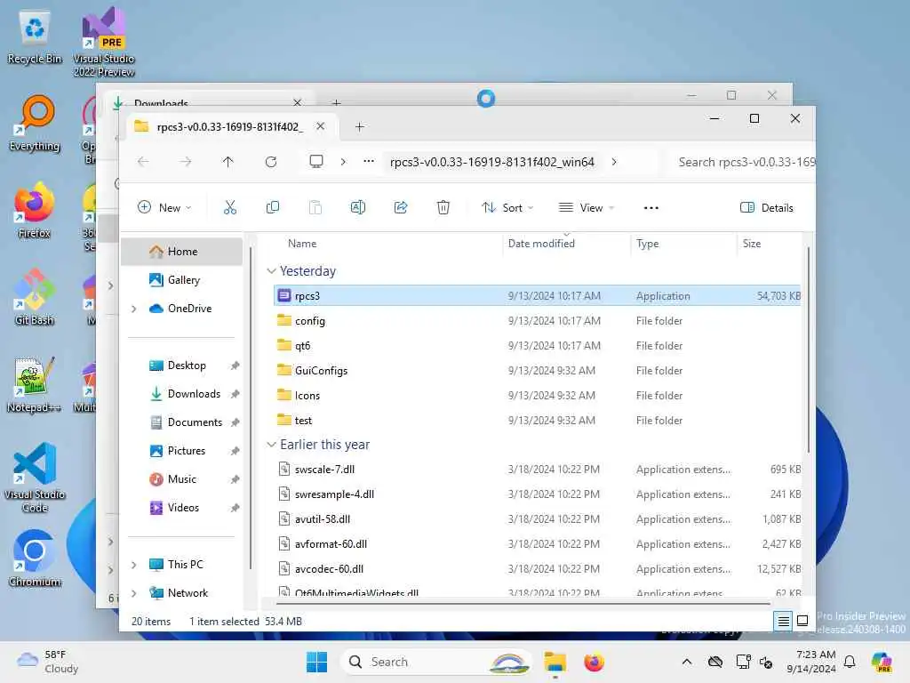The image size is (910, 683).
Task: Click the Share icon in toolbar
Action: (x=401, y=207)
